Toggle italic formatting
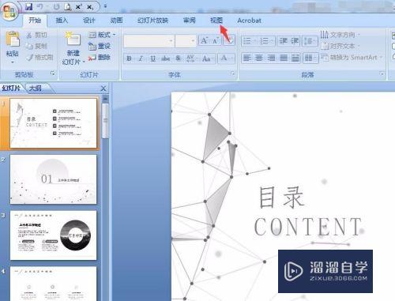The width and height of the screenshot is (395, 301). pos(141,58)
